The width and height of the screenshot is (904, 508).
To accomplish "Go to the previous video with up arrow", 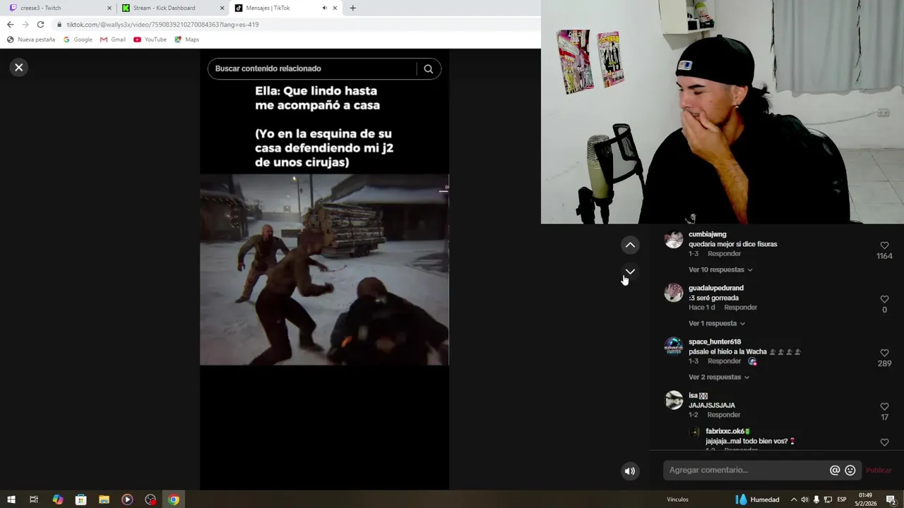I will [630, 245].
